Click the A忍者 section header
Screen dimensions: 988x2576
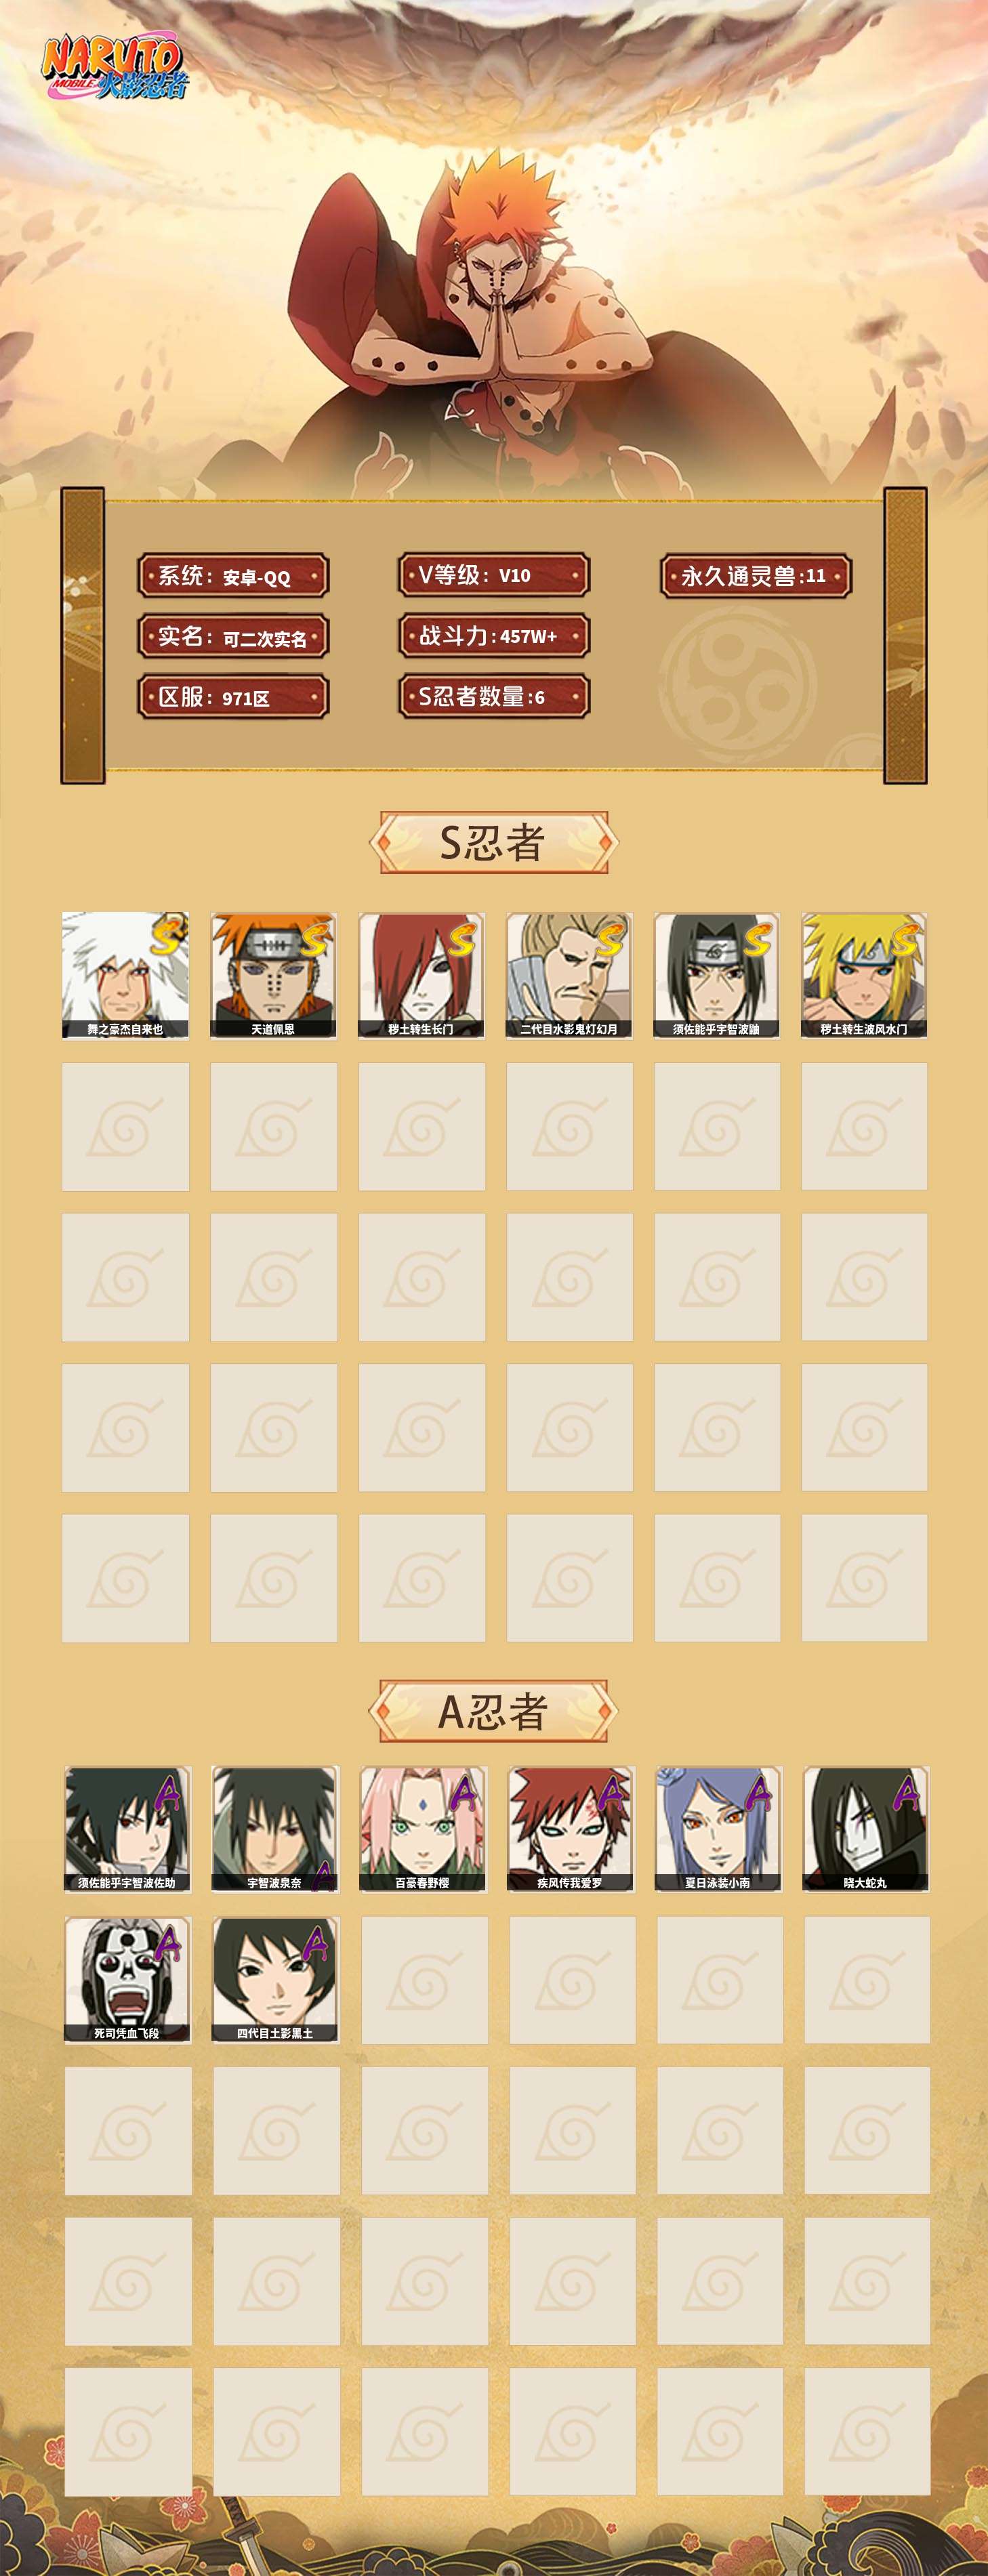(493, 1712)
